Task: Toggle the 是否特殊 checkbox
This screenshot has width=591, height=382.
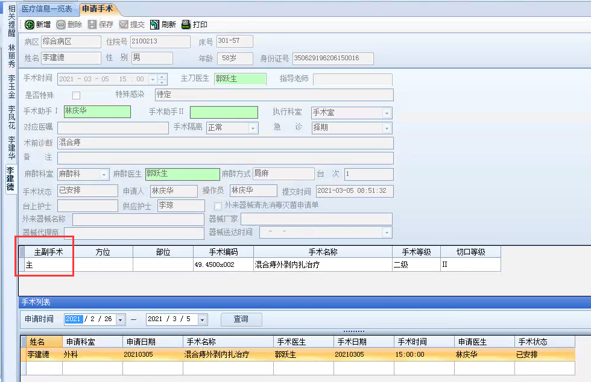Action: 76,95
